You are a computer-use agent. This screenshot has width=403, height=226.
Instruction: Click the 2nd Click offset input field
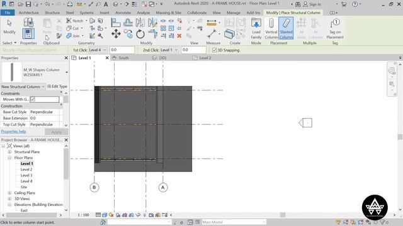(x=193, y=50)
